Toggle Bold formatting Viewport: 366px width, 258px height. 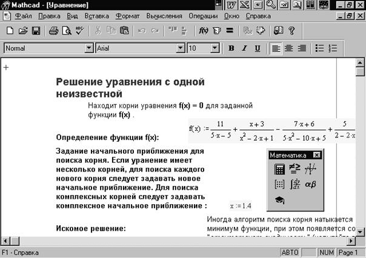pos(231,48)
